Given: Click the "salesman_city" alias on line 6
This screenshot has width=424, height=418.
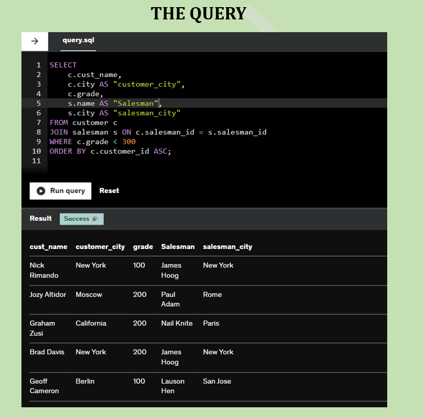Looking at the screenshot, I should coord(147,113).
